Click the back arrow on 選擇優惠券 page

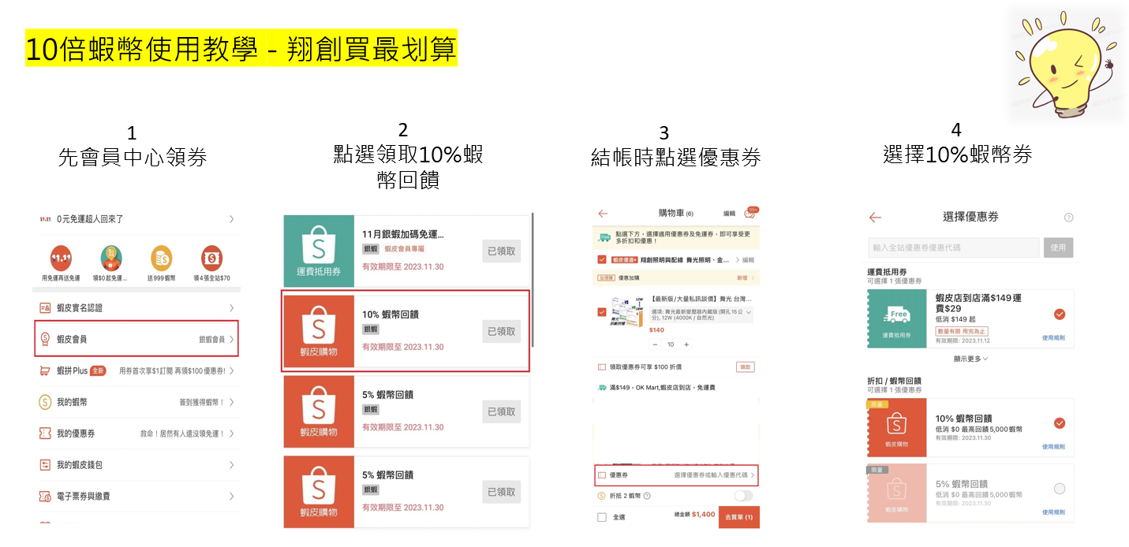point(875,217)
